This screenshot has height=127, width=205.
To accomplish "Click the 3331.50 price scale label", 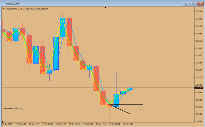I will (x=199, y=27).
